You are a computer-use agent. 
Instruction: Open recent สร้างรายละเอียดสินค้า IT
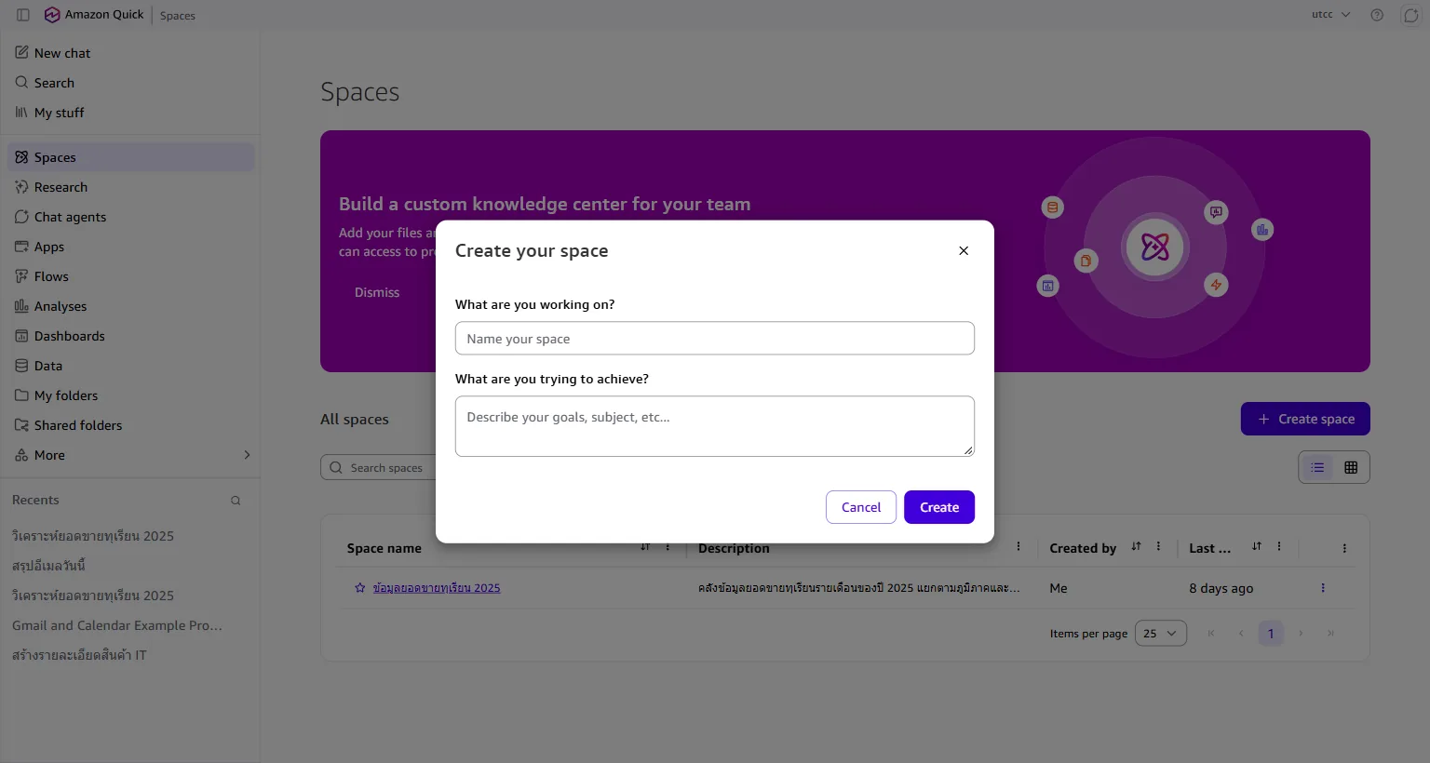pyautogui.click(x=79, y=655)
